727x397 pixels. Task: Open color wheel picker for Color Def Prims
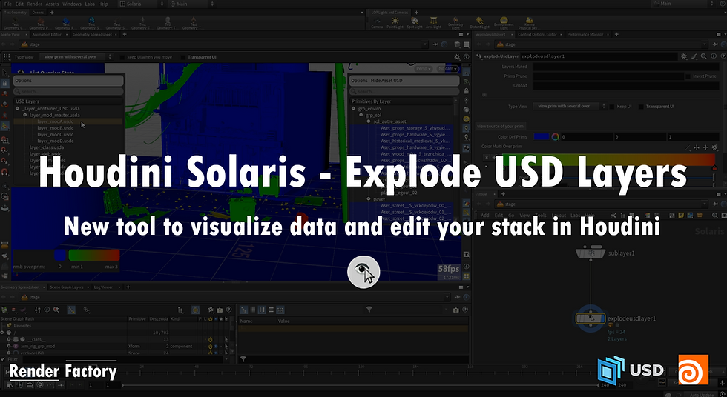555,137
